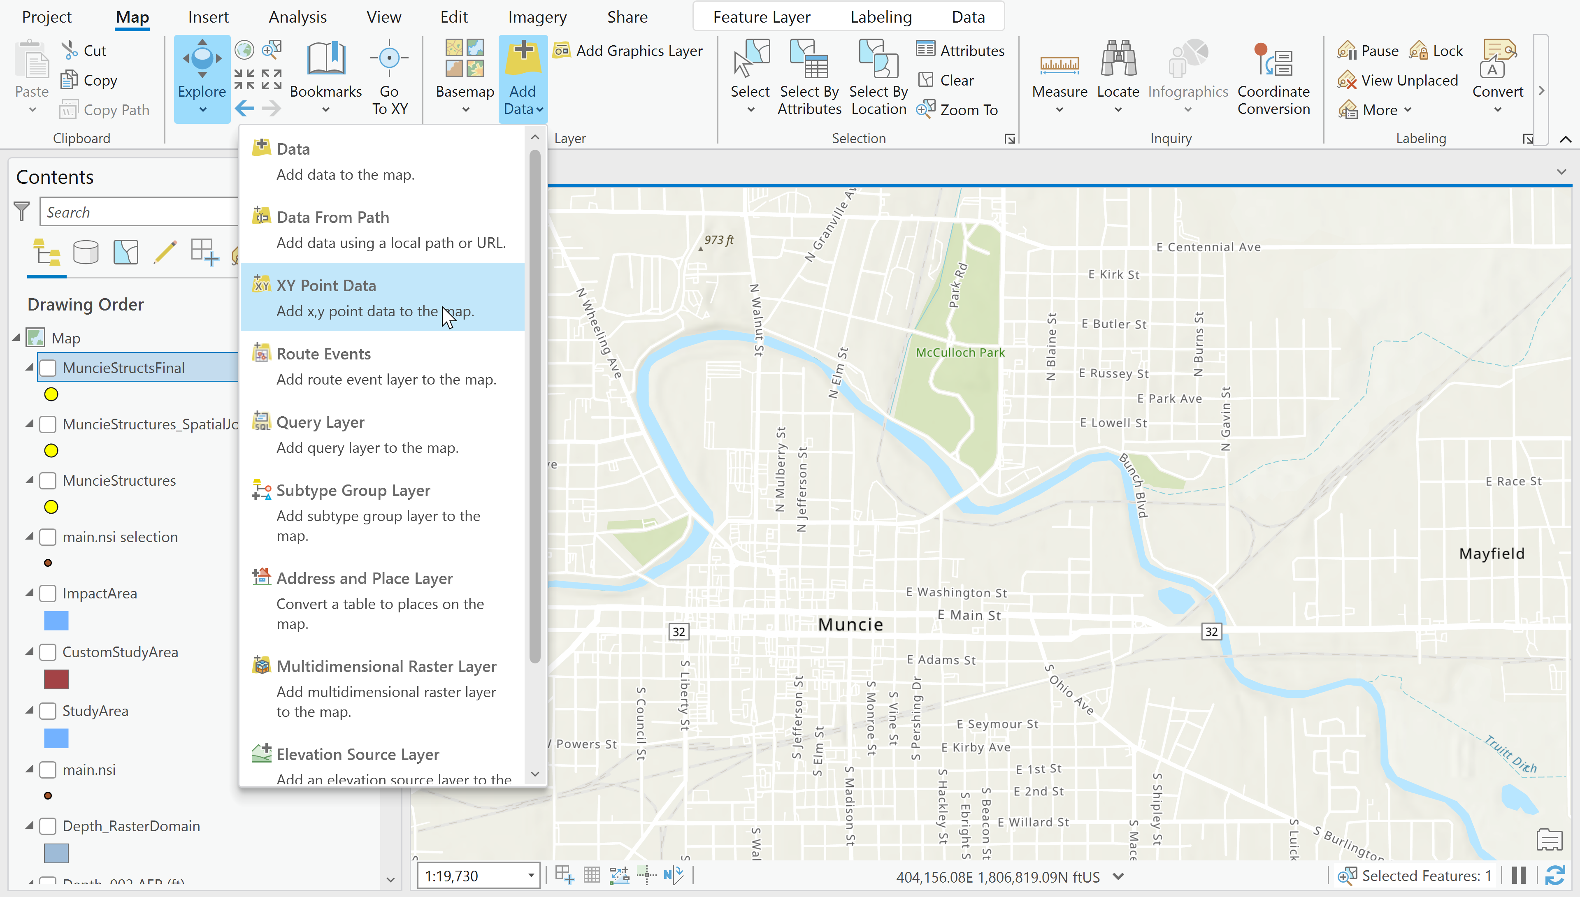Screen dimensions: 1580x897
Task: Open the Infographics tool
Action: coord(1187,76)
